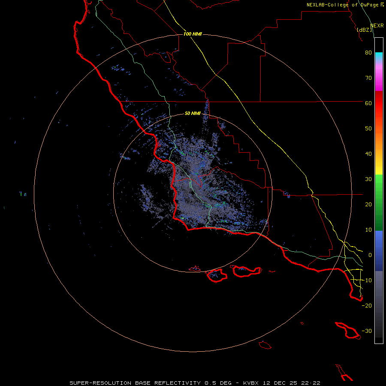Click the 'SUPER-RESOLUTION BASE REFLECTIVITY' caption

(135, 383)
